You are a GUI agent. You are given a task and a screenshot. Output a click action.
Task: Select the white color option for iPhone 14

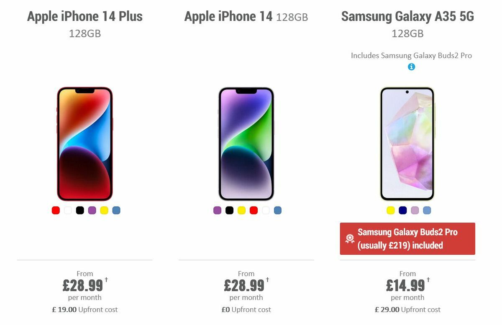click(265, 210)
